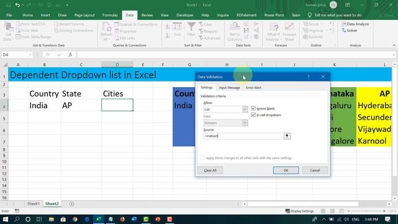Click Tell me what you want to do
This screenshot has height=224, width=398.
(x=338, y=15)
